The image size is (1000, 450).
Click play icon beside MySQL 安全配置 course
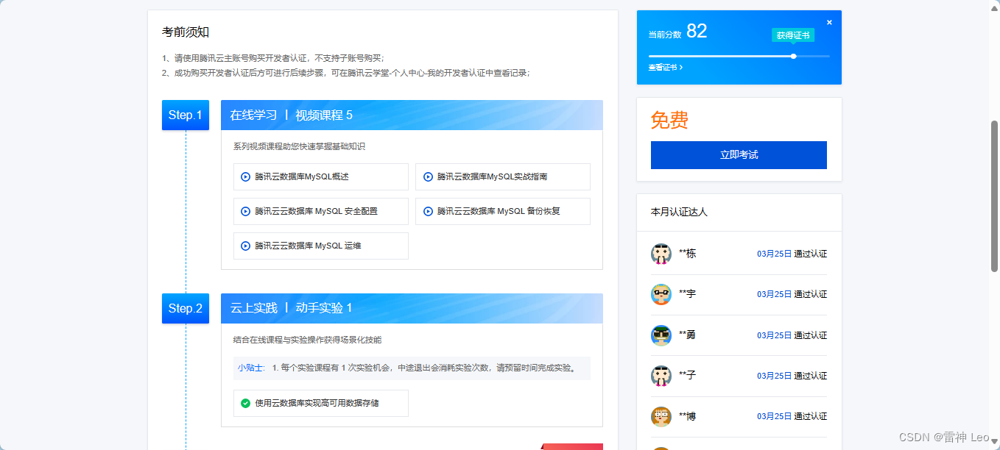[245, 211]
